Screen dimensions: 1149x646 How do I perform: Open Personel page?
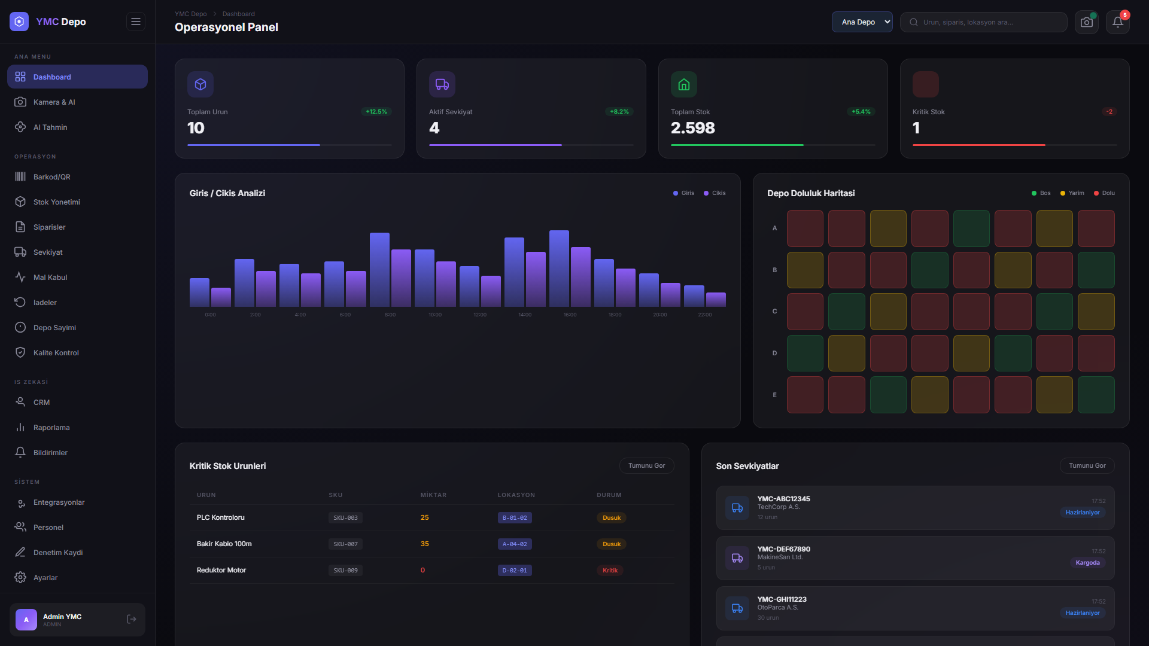click(77, 527)
